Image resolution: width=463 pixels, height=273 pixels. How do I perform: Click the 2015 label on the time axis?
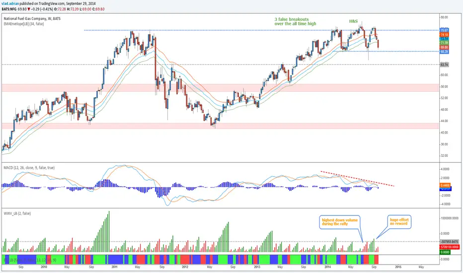point(398,267)
